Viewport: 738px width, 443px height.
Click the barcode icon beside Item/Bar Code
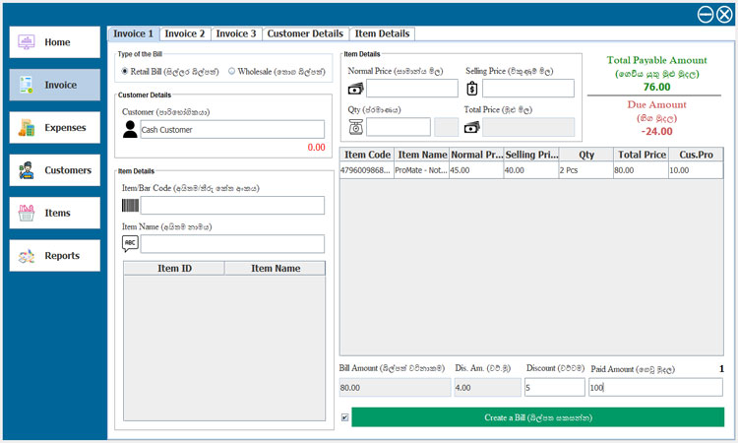(130, 206)
